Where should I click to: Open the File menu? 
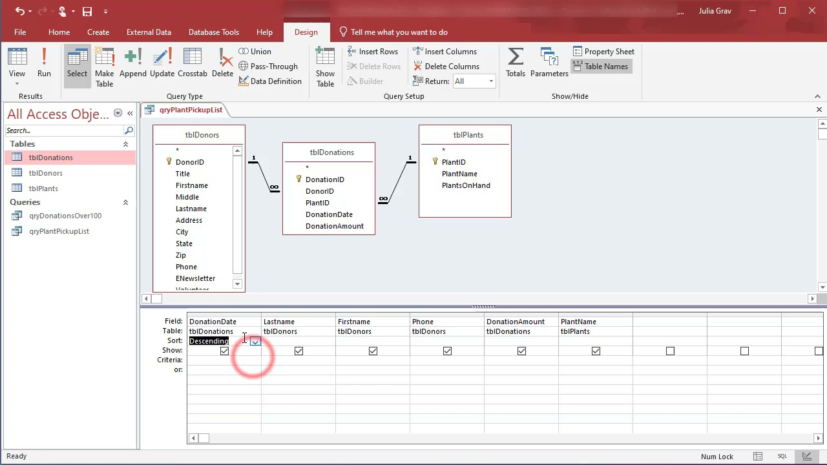20,32
